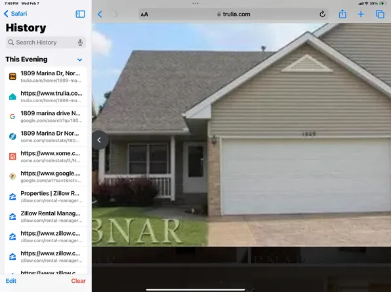Image resolution: width=391 pixels, height=292 pixels.
Task: Tap the Edit button in History
Action: tap(11, 281)
